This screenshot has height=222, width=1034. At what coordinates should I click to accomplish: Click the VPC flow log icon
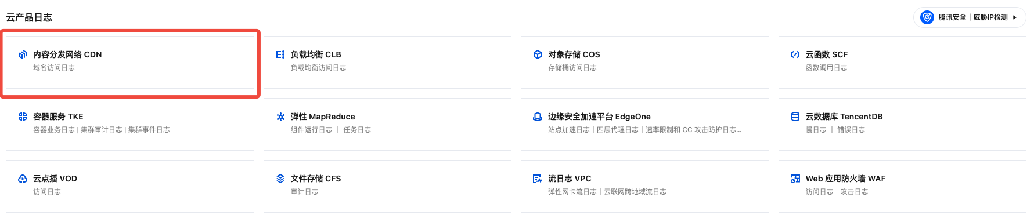coord(538,179)
